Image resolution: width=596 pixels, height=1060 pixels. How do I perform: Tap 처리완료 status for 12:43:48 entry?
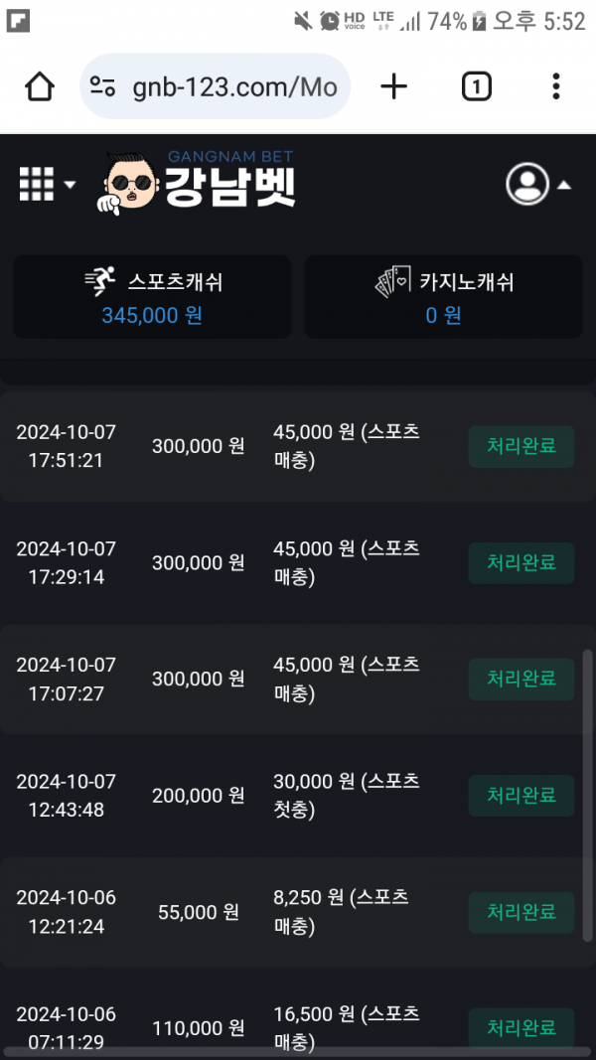[x=521, y=796]
